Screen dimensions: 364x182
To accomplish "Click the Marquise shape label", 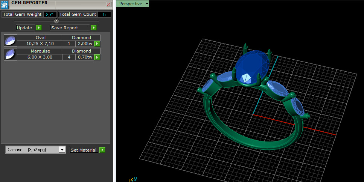I will point(40,51).
